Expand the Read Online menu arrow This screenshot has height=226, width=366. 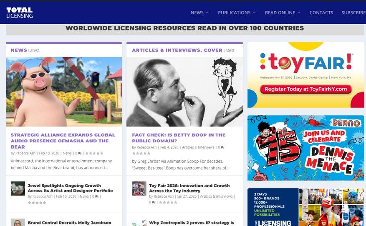pos(299,13)
